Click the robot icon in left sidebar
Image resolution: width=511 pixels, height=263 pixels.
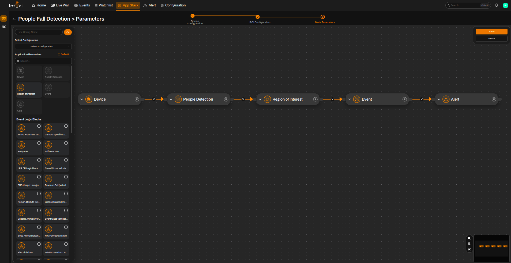coord(4,26)
